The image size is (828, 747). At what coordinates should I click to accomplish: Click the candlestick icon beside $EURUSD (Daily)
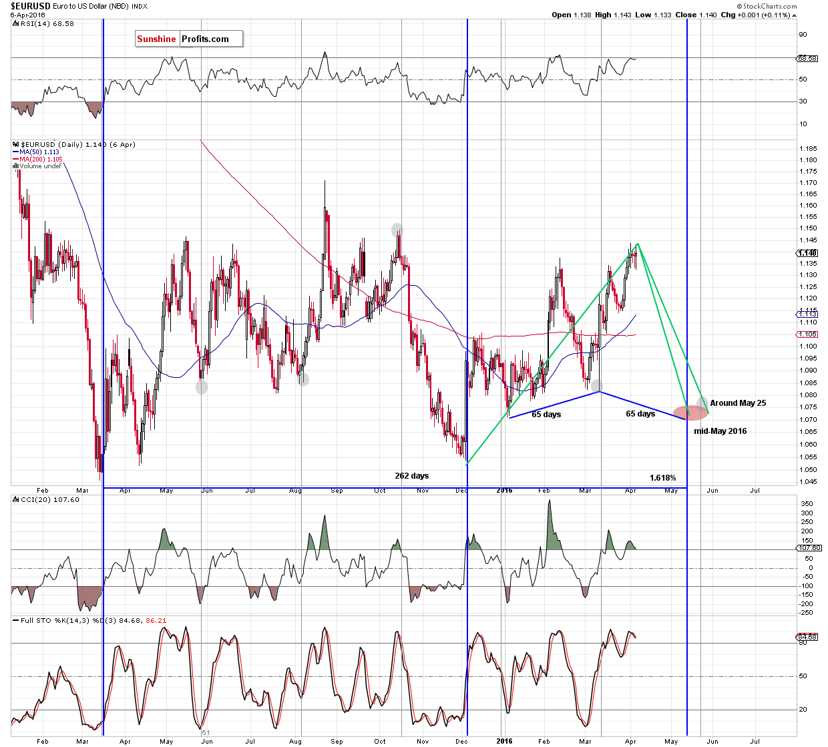point(15,144)
